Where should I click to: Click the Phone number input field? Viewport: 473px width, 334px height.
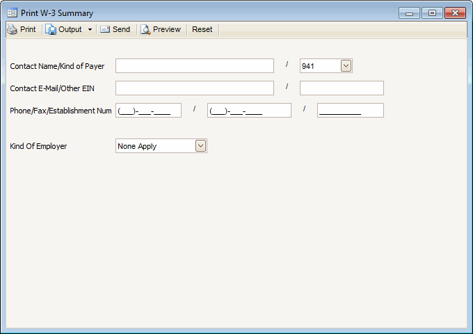(148, 110)
